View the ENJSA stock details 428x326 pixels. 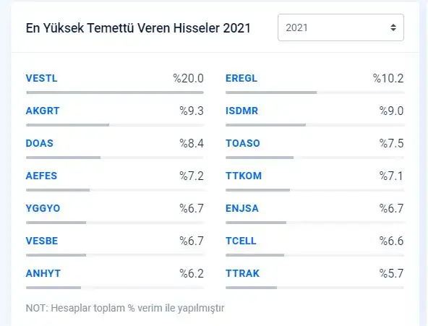242,208
